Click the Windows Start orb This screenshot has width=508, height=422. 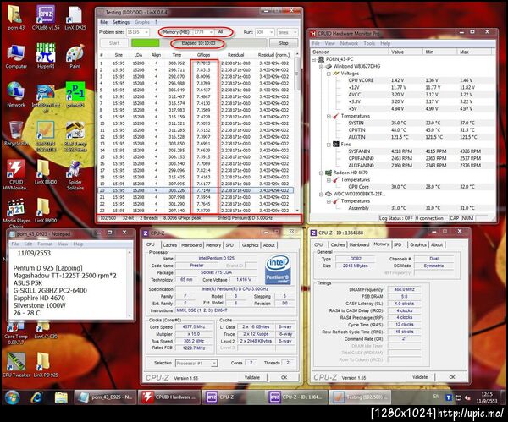click(13, 397)
